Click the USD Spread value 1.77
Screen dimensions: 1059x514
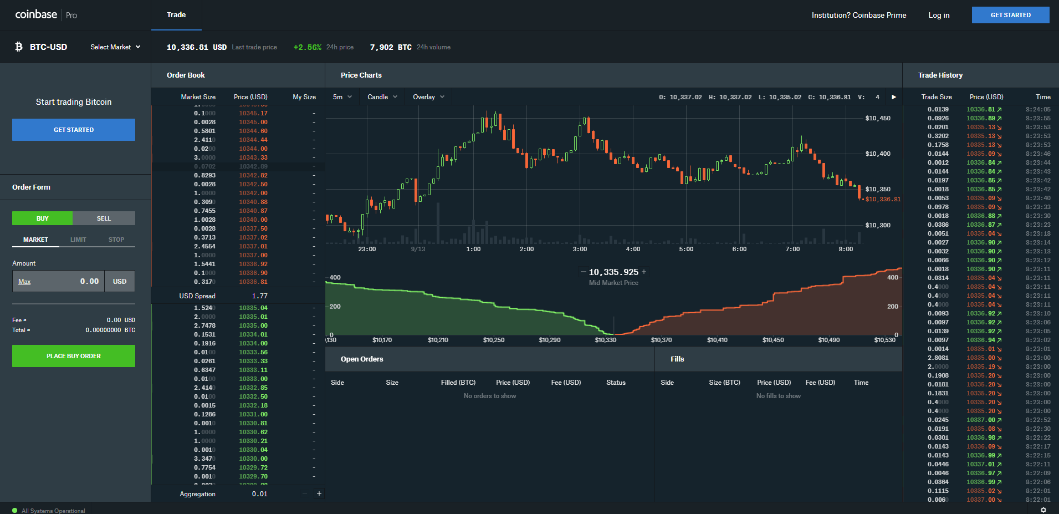tap(259, 296)
